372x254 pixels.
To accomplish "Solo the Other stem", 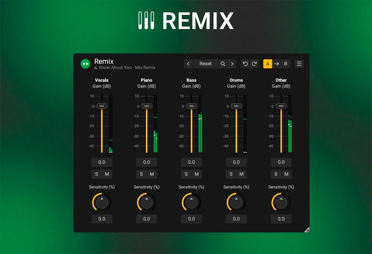I will (x=276, y=174).
